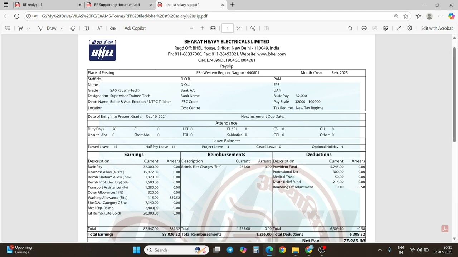Open Ask Copilot

[135, 28]
